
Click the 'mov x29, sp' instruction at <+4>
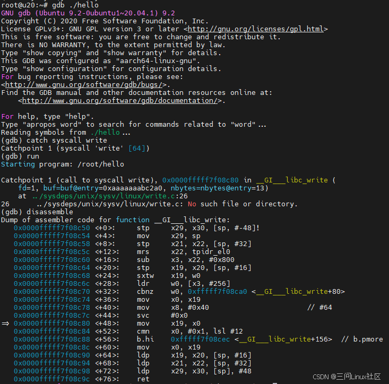coord(169,235)
